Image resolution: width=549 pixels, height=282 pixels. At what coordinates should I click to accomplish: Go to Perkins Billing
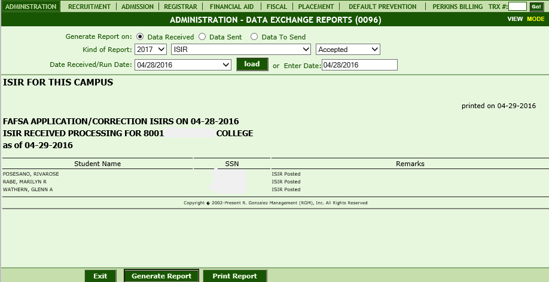(x=457, y=7)
